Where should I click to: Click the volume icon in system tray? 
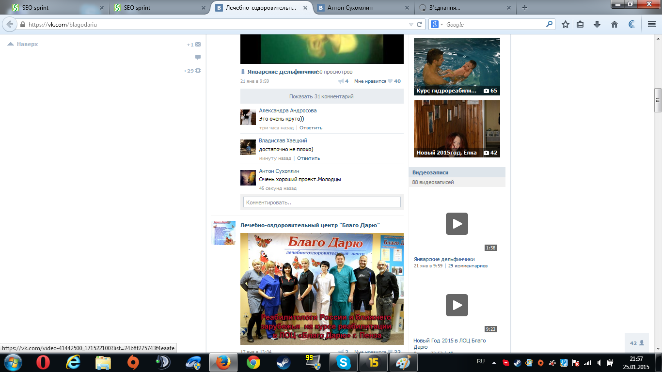[599, 362]
